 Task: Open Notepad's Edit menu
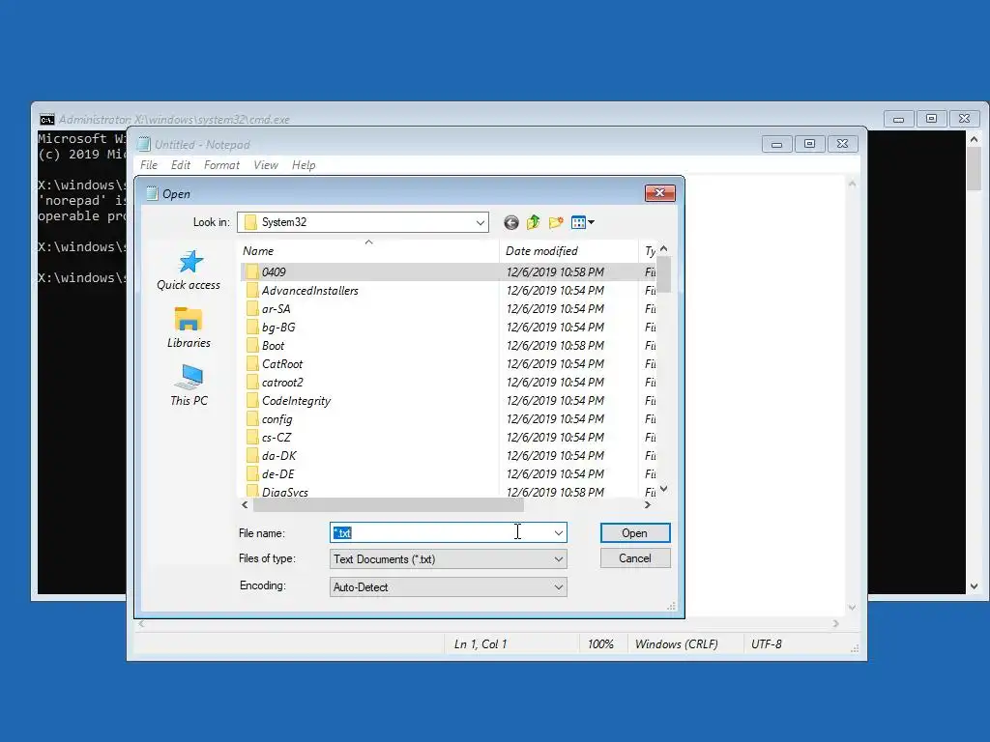click(181, 165)
